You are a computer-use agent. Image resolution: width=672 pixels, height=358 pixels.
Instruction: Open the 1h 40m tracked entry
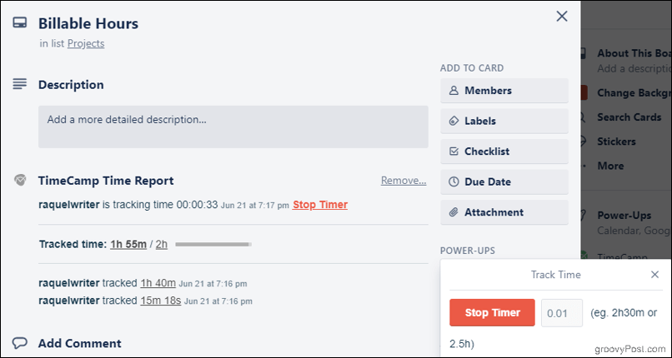158,283
